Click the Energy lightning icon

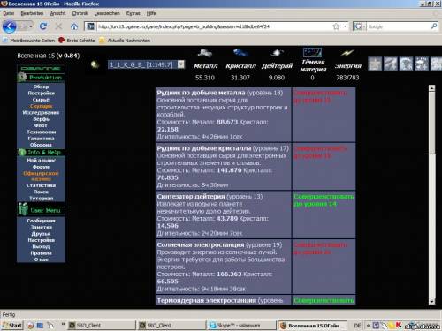(347, 53)
